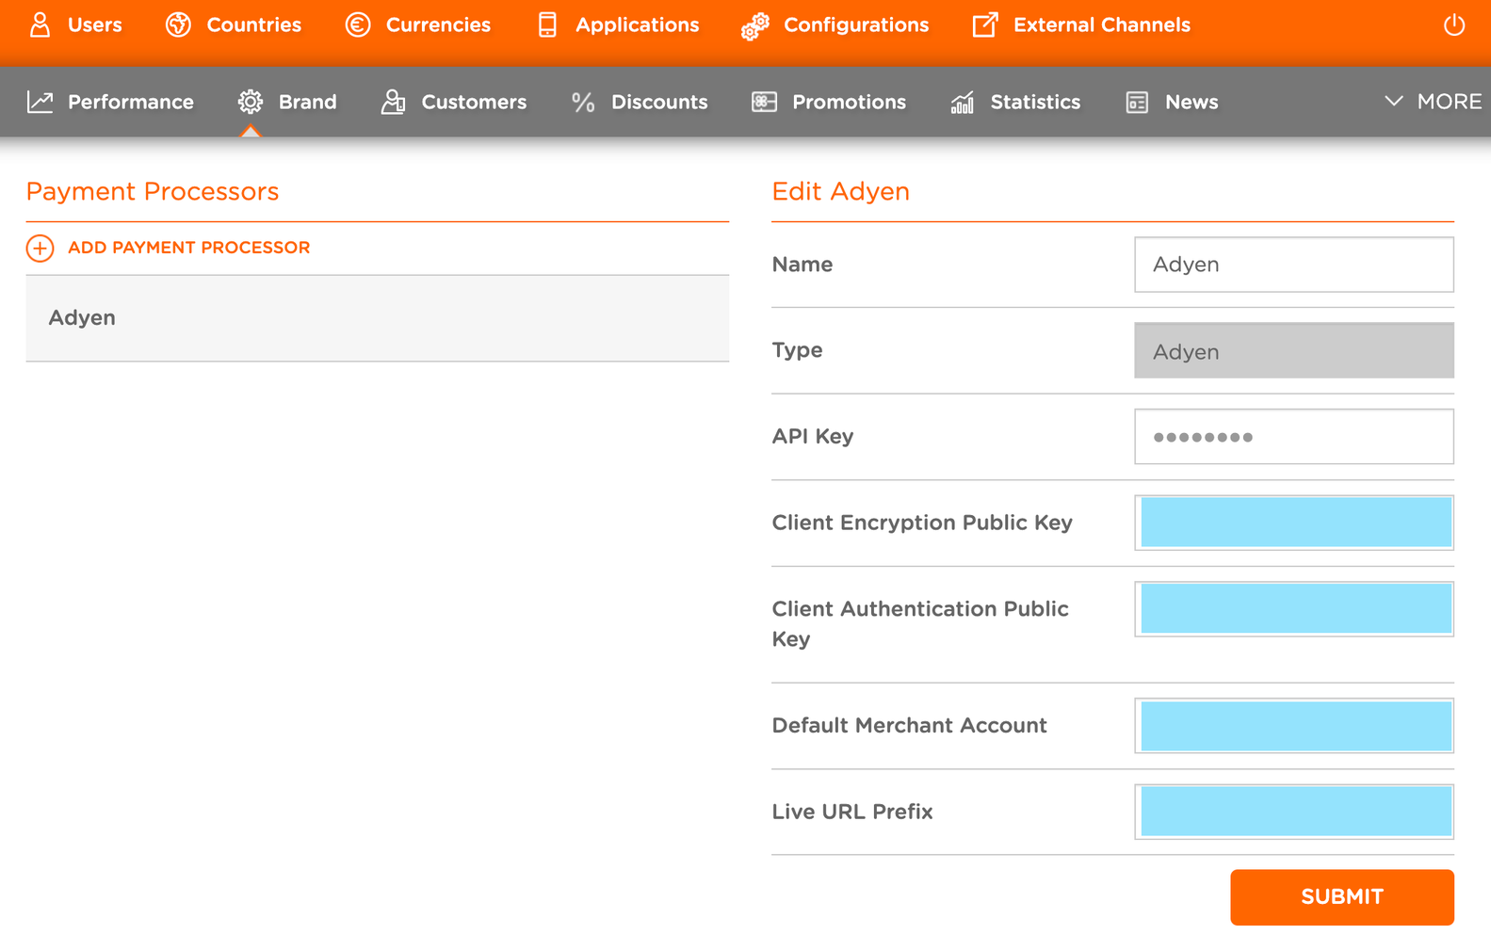Switch to the Customers tab label

[x=474, y=102]
